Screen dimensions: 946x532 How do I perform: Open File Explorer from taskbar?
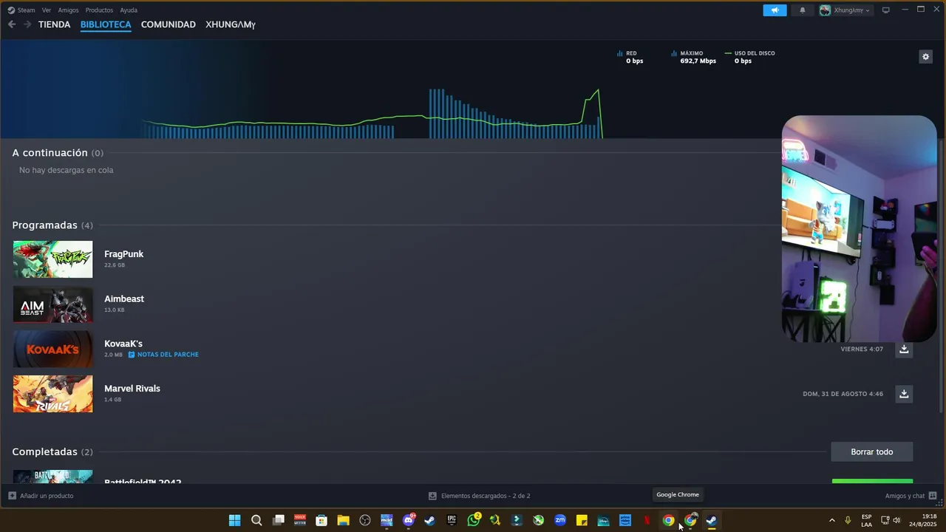coord(343,520)
